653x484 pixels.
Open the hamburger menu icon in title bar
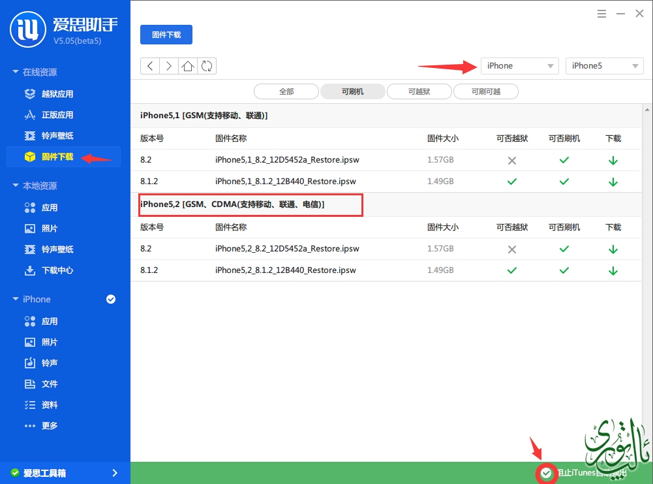tap(601, 14)
